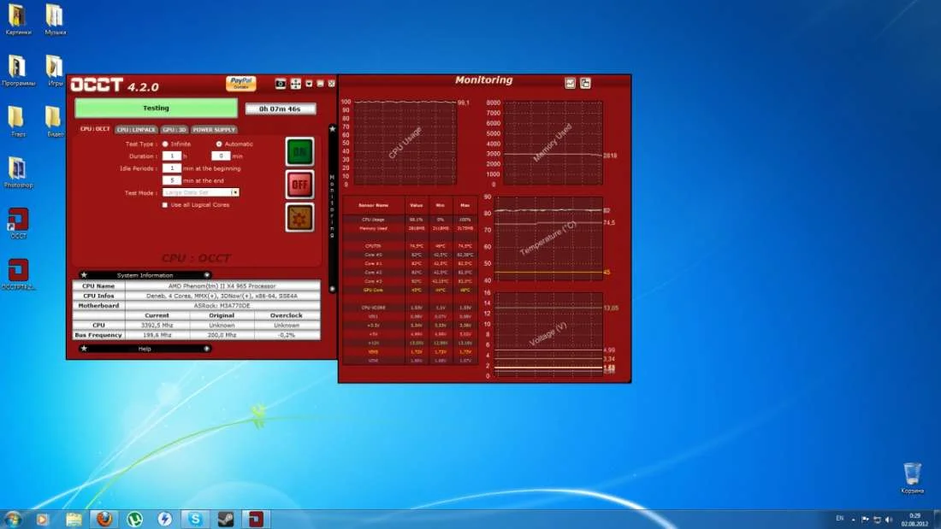Click the Duration minutes input field
The width and height of the screenshot is (941, 529).
[x=221, y=156]
